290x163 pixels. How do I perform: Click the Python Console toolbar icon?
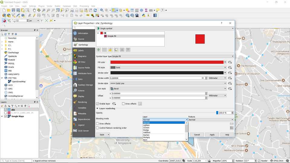pos(143,15)
